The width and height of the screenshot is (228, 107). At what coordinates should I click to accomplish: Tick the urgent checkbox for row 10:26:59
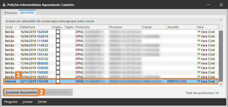[x=58, y=32]
